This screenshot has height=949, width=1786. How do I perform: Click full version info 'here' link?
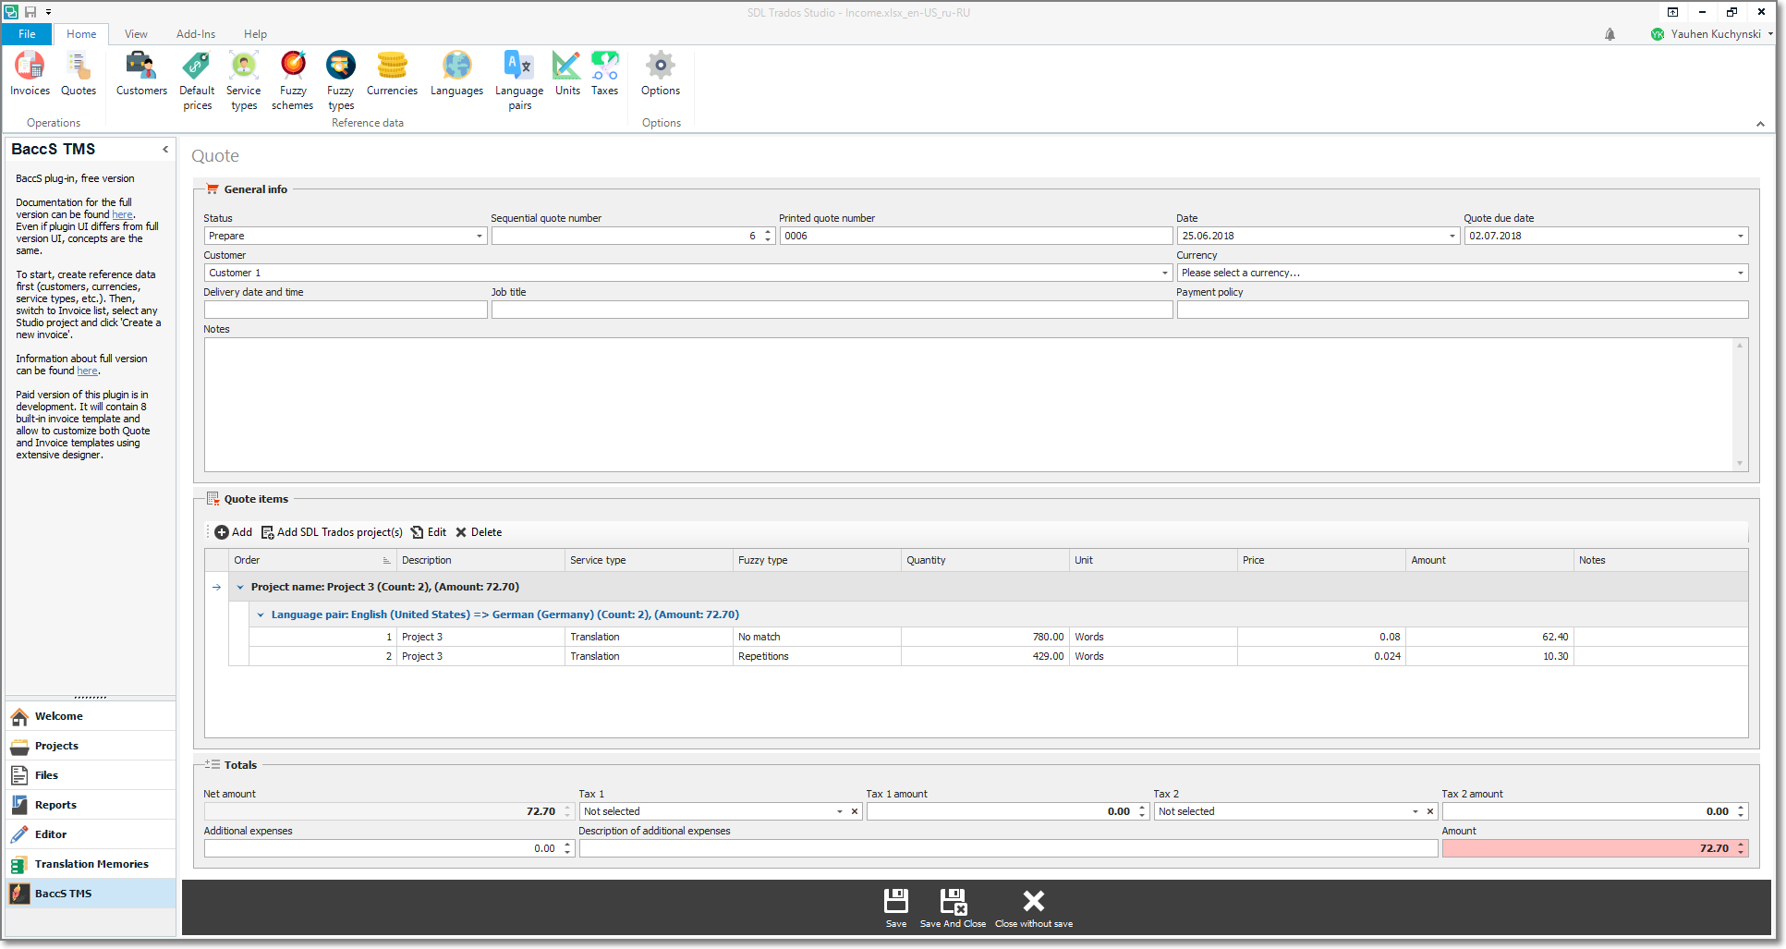point(87,371)
